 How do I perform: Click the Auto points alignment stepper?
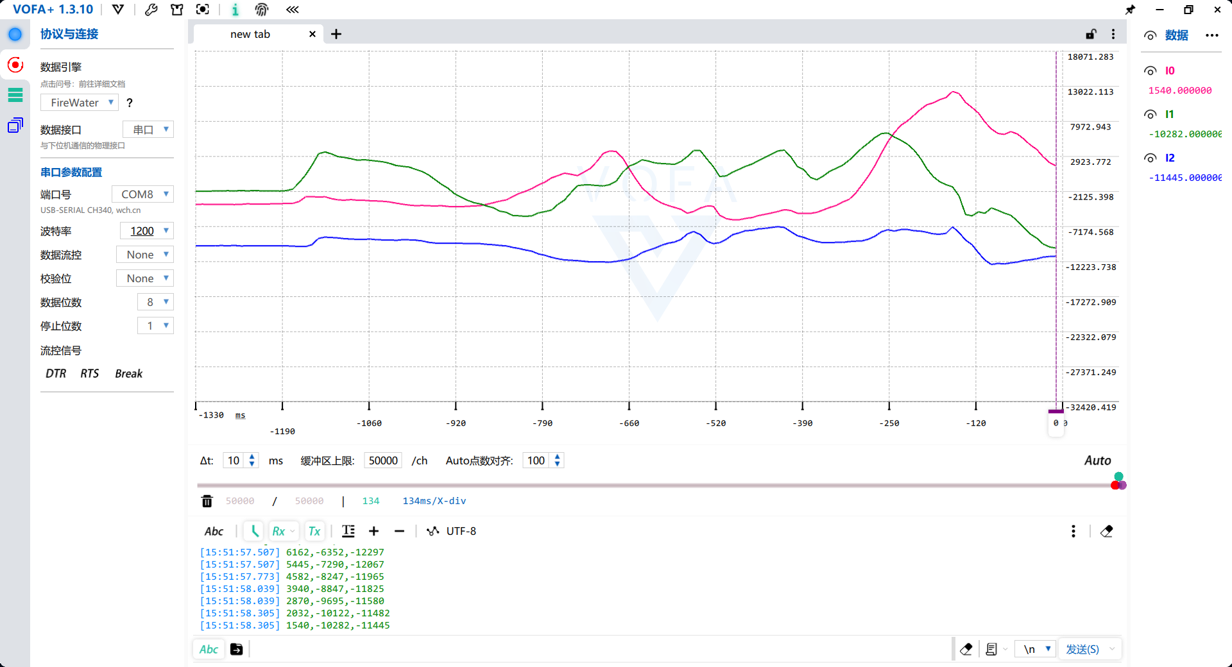[557, 460]
